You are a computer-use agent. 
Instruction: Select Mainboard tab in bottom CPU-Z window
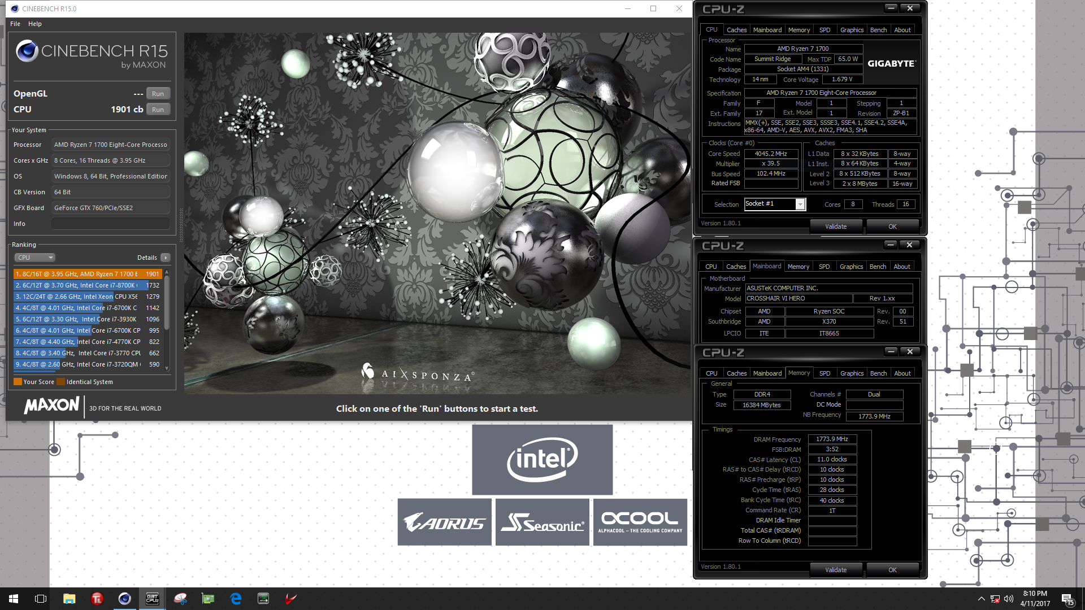point(767,373)
